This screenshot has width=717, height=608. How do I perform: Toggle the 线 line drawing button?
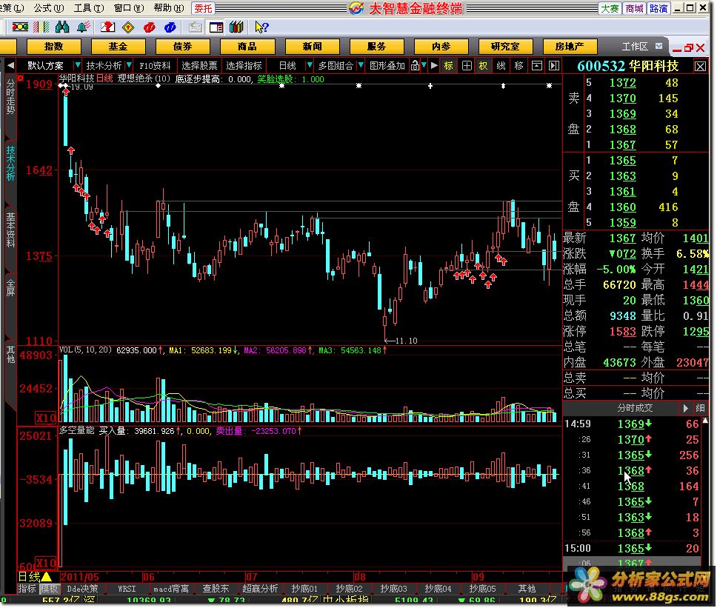501,66
